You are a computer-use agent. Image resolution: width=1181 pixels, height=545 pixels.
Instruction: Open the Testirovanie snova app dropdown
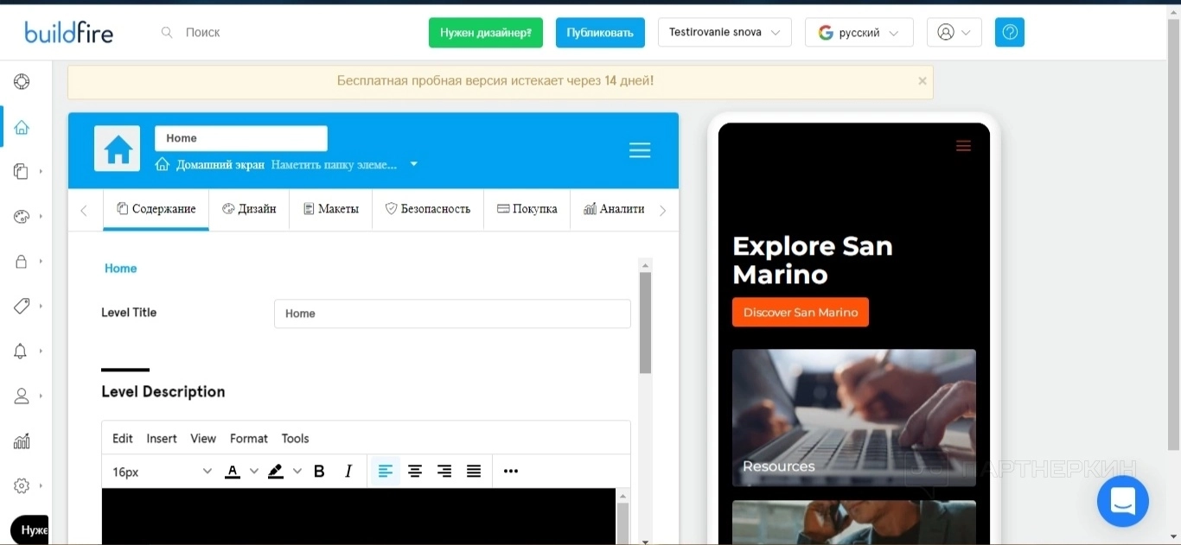(x=725, y=32)
